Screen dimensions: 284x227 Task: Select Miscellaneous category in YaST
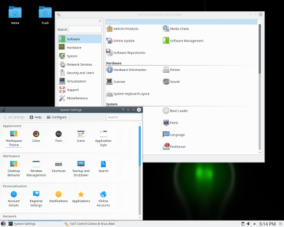(80, 98)
